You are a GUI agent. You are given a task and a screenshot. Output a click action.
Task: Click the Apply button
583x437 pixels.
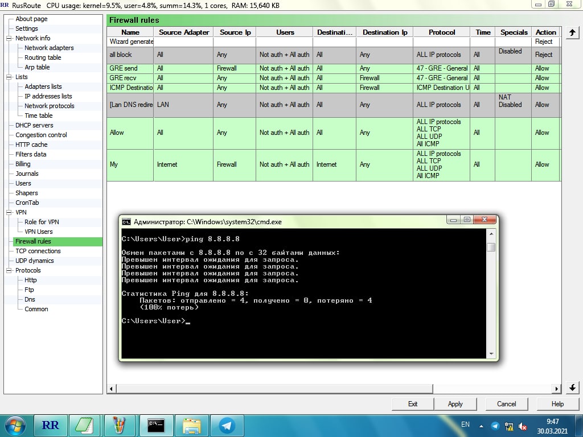pos(455,404)
